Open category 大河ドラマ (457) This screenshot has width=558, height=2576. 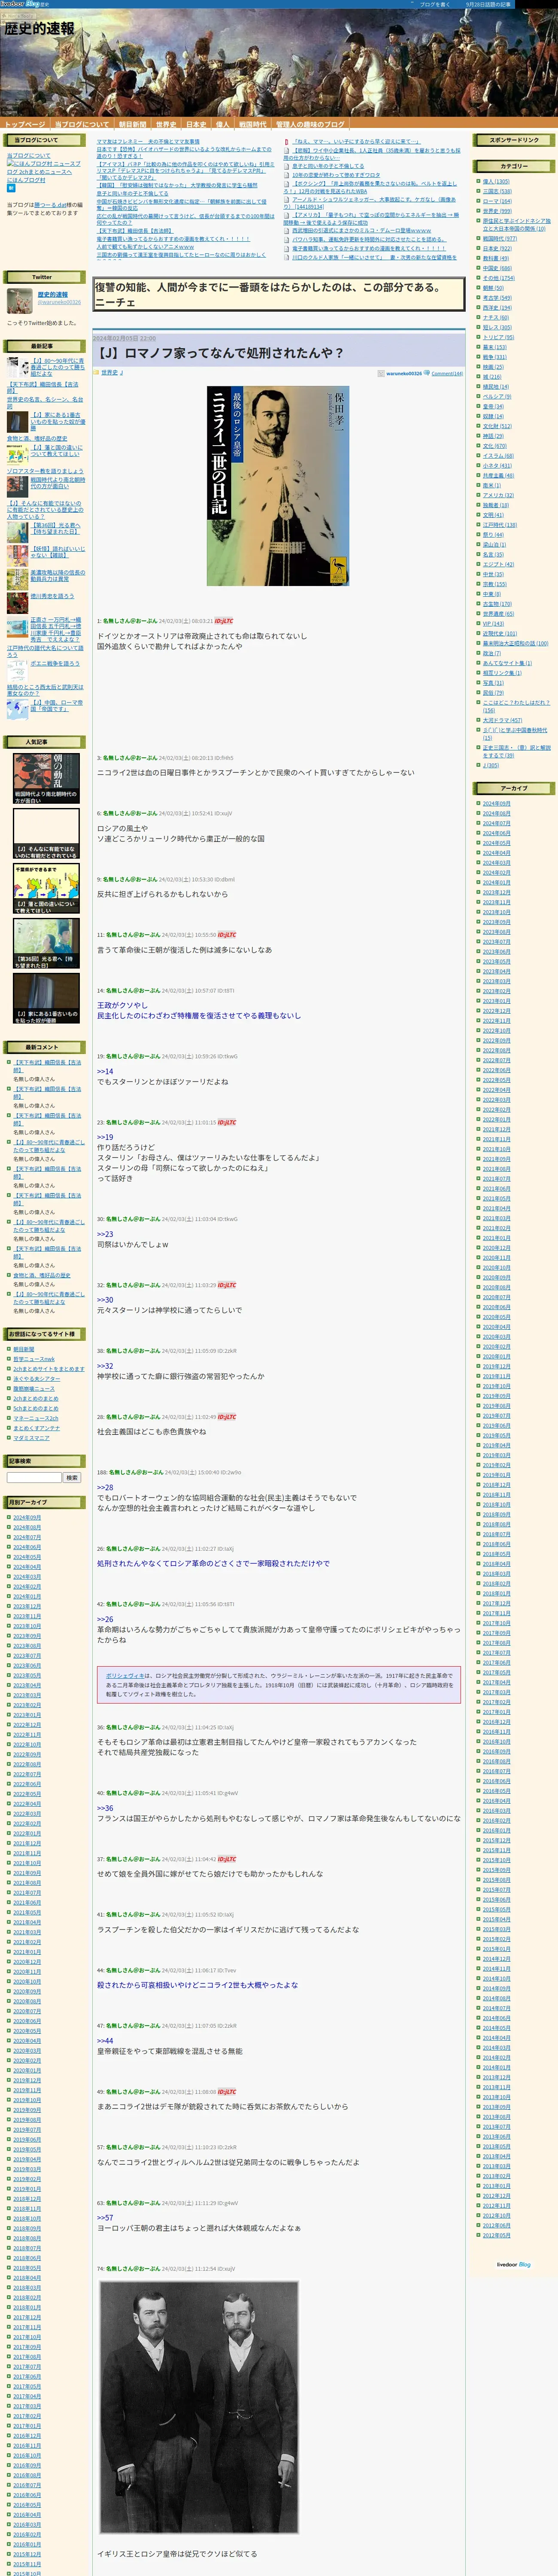(x=502, y=720)
